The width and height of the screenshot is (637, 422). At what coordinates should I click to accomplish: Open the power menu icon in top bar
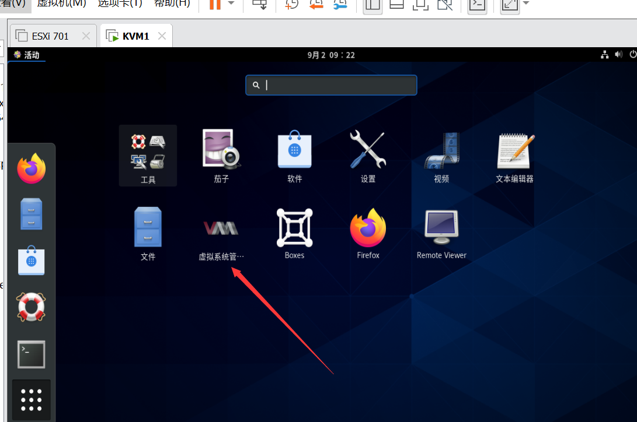633,54
